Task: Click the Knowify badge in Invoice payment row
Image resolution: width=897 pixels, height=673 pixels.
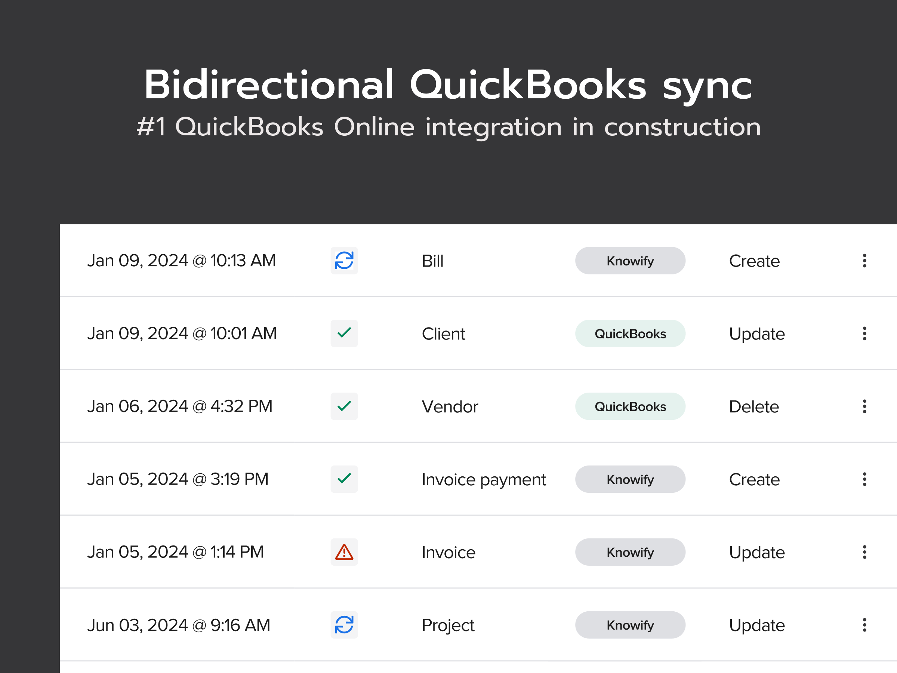Action: click(x=630, y=479)
